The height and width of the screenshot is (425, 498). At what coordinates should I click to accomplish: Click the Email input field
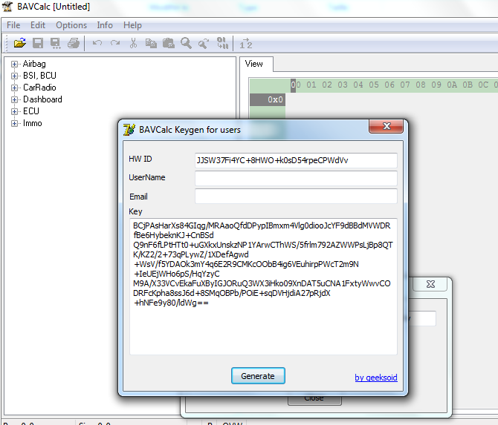[296, 196]
